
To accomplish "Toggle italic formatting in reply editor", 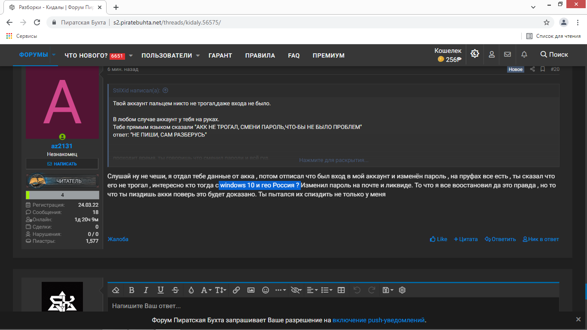I will (146, 290).
